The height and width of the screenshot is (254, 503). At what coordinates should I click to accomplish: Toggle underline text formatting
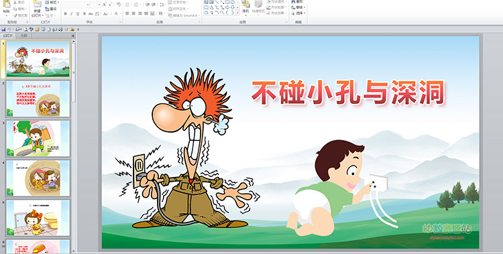(x=78, y=13)
